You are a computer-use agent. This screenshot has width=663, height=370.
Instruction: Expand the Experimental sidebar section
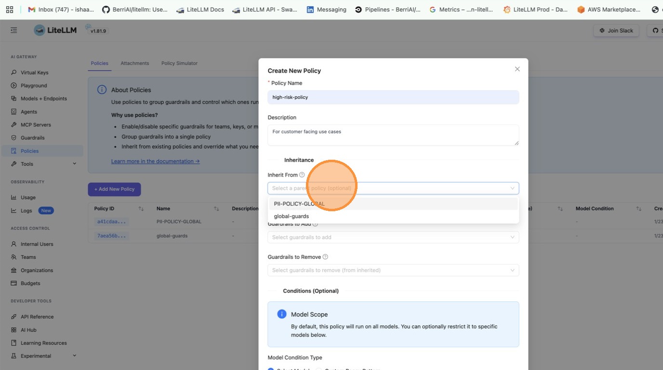coord(74,356)
